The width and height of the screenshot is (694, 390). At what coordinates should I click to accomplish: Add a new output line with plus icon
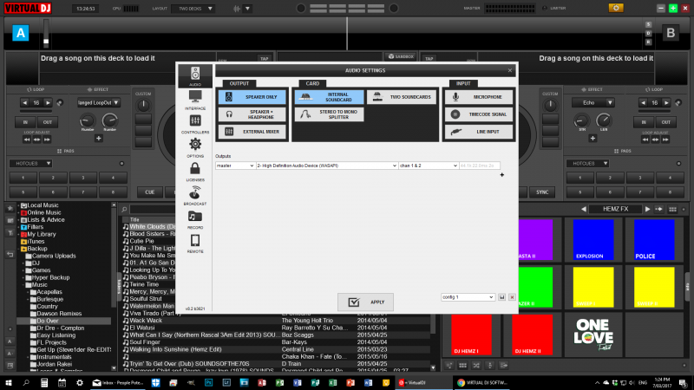click(x=502, y=175)
